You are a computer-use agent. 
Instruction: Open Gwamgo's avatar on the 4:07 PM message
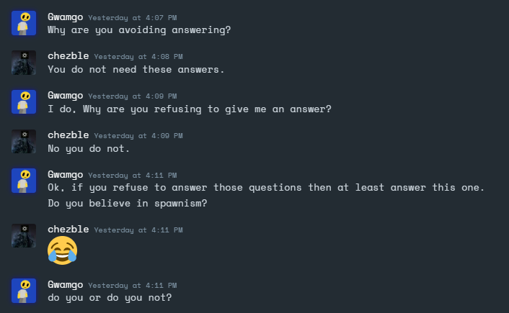point(24,23)
